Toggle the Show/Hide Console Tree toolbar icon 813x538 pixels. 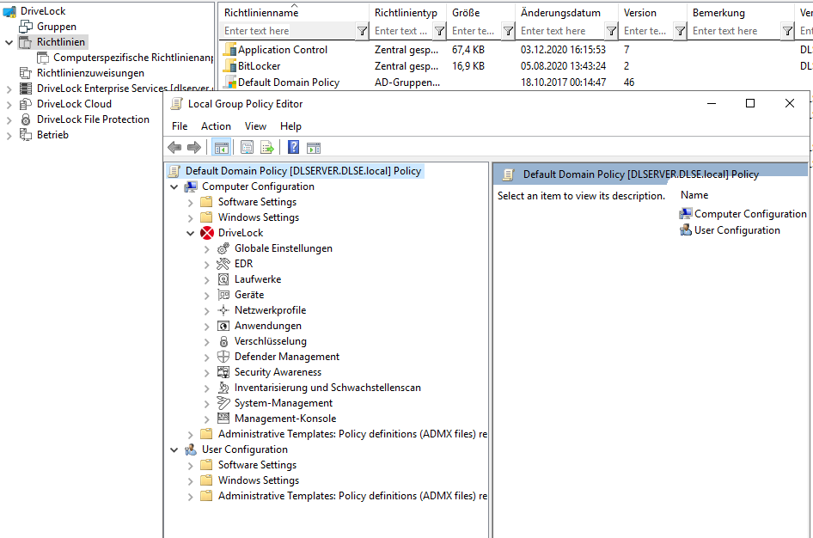(222, 148)
